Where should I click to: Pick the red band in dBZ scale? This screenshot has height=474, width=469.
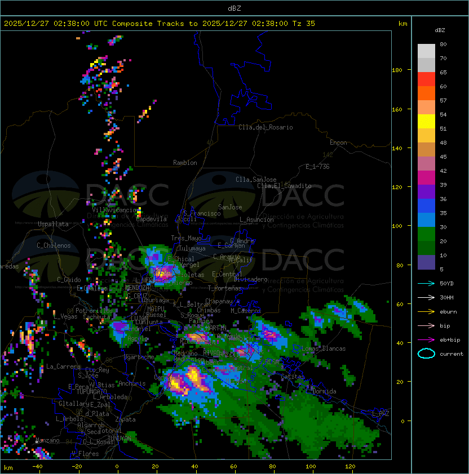(x=426, y=79)
